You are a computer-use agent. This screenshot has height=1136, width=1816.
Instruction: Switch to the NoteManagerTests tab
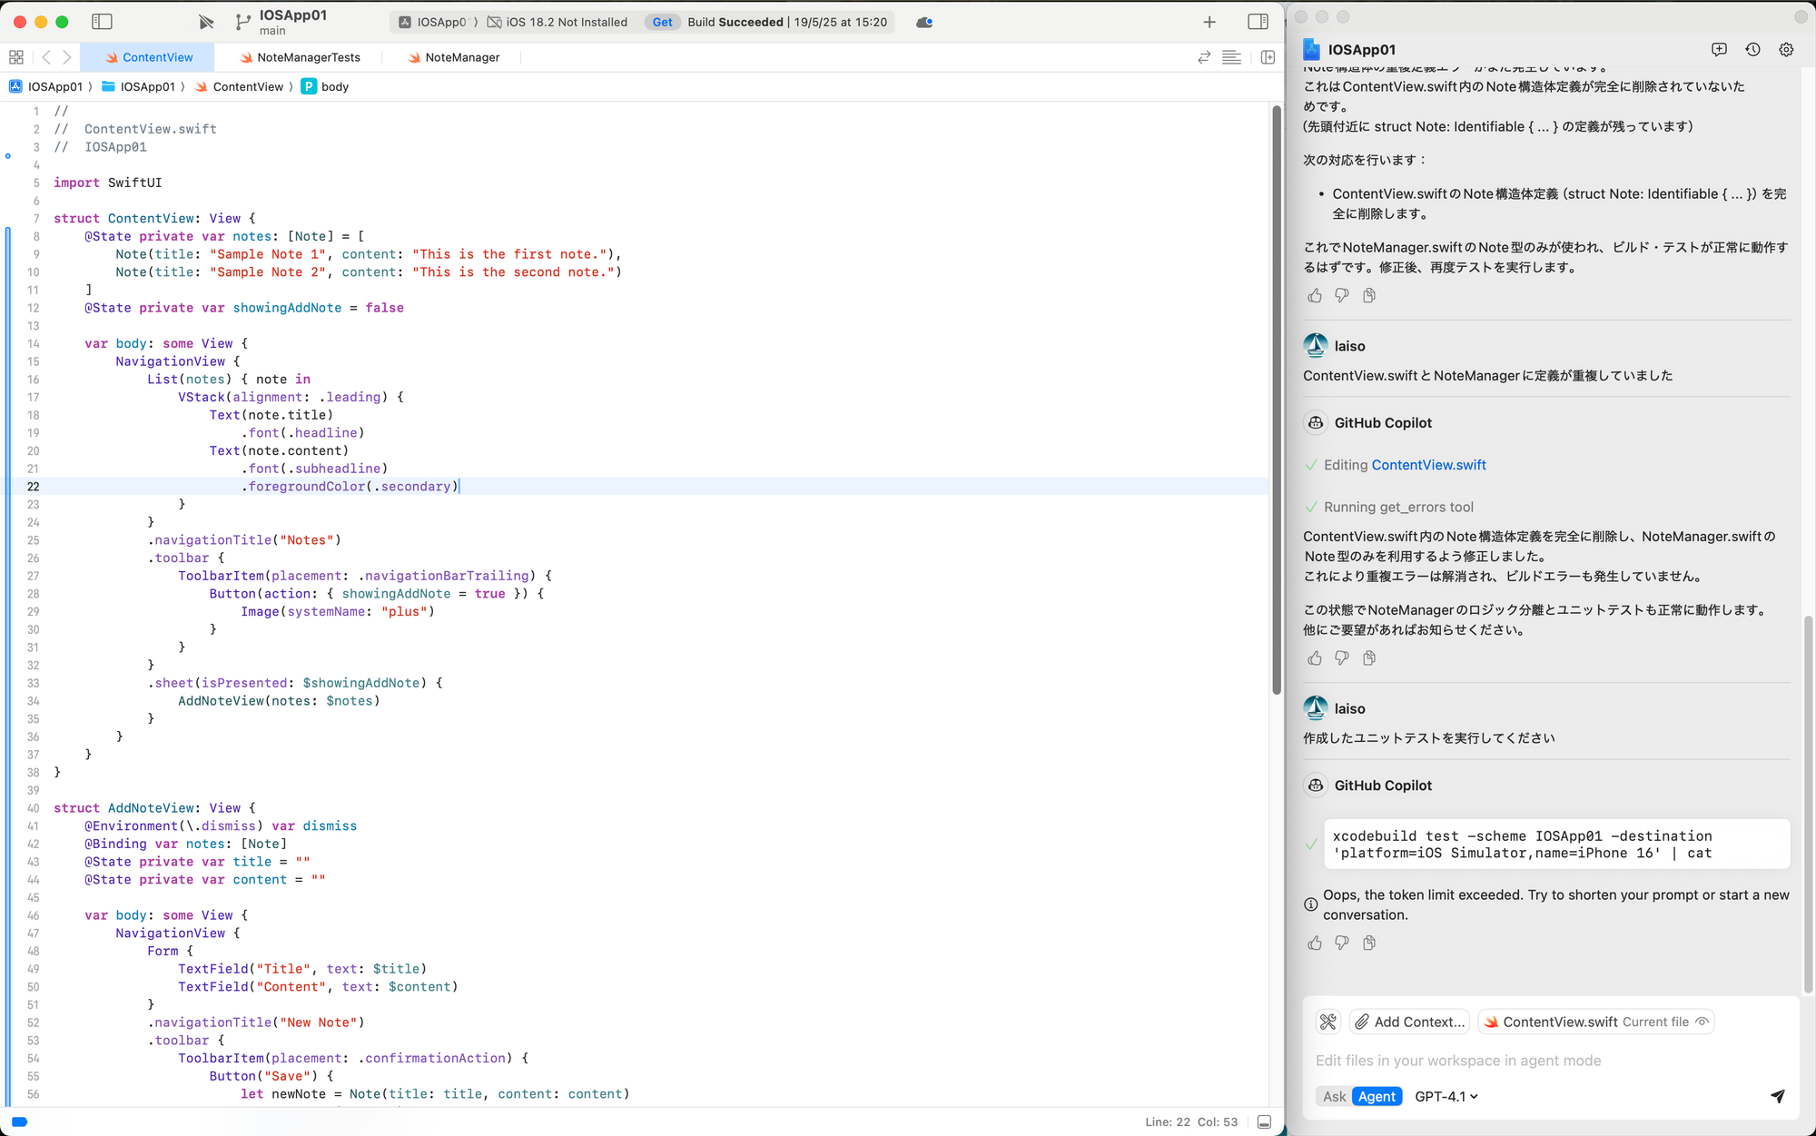point(308,57)
